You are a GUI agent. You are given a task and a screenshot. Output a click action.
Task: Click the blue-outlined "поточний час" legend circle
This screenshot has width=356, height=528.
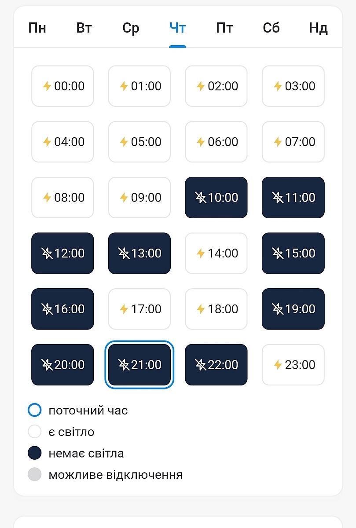click(34, 411)
